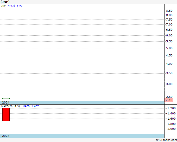The height and width of the screenshot is (142, 177).
Task: Click the 8.50 price axis label
Action: (169, 11)
